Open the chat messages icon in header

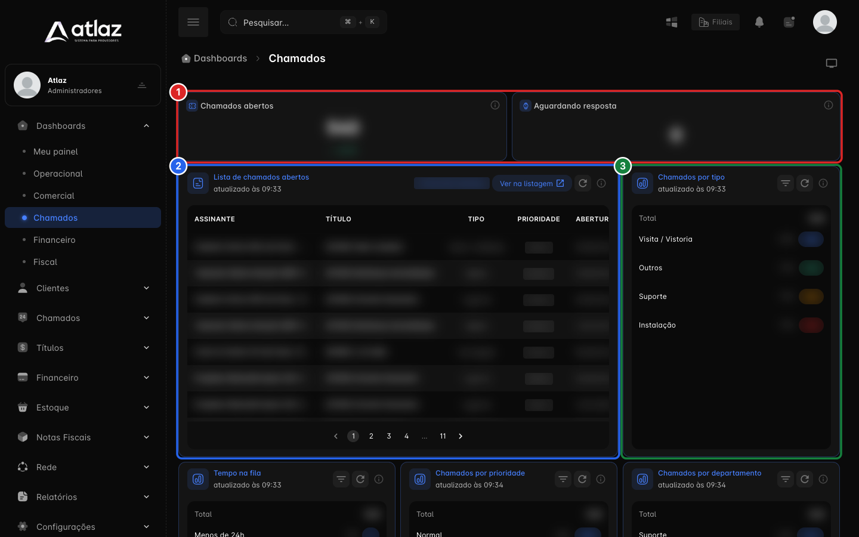789,22
